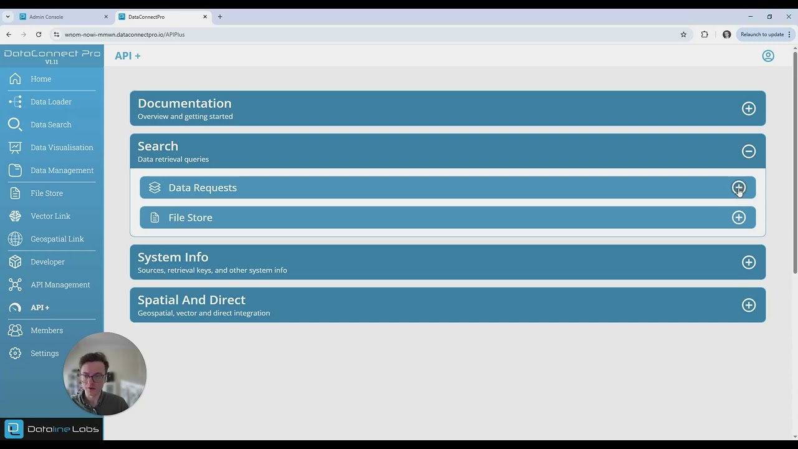The height and width of the screenshot is (449, 798).
Task: Click the Dataline Labs logo
Action: (52, 429)
